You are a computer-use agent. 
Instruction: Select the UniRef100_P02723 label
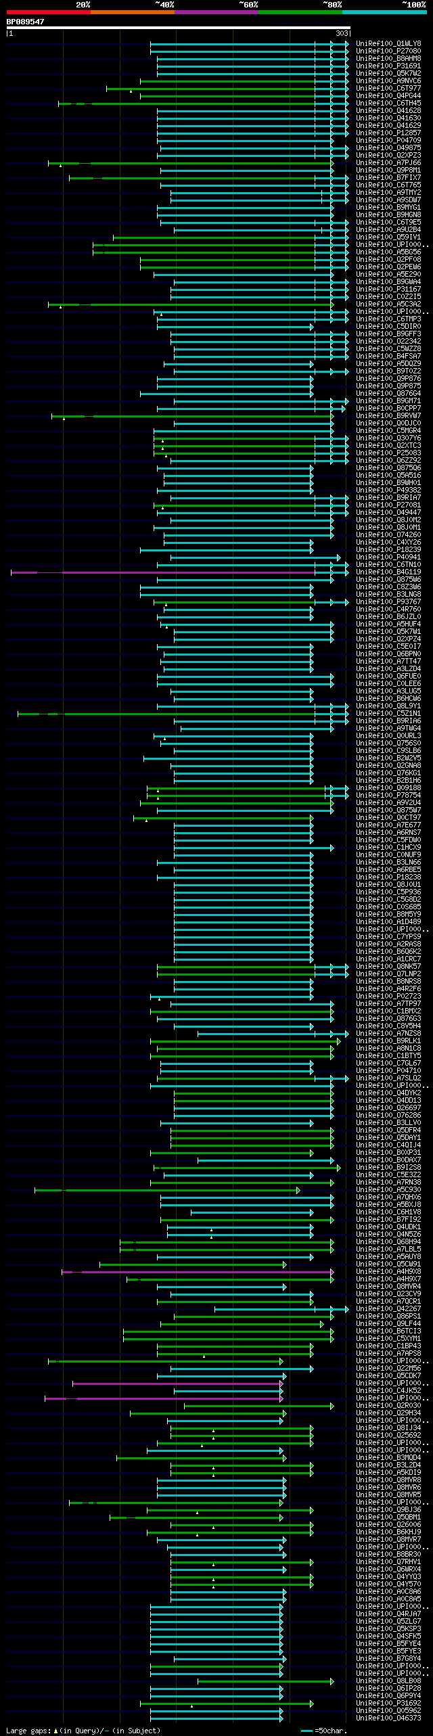pos(388,996)
